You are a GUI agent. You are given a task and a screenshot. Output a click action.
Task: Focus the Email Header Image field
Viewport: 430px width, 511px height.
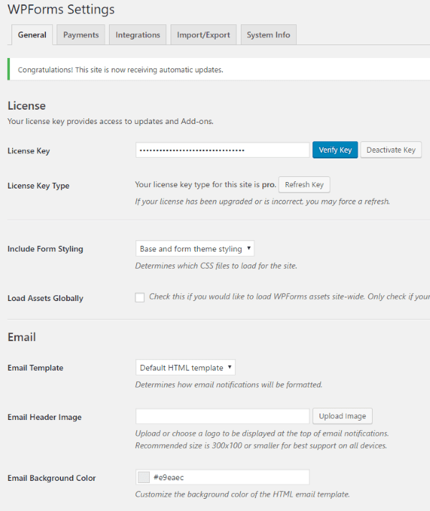click(222, 416)
